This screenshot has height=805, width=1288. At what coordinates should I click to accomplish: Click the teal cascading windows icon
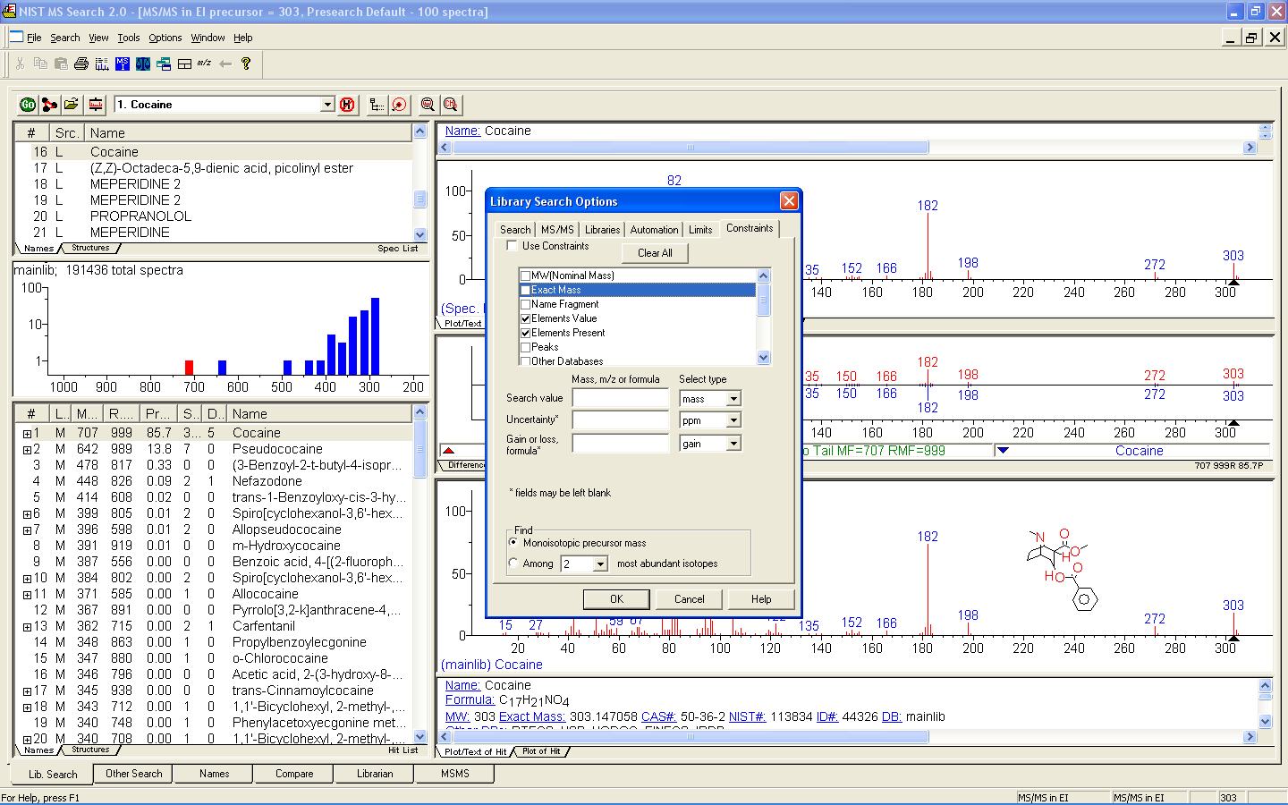[x=164, y=64]
